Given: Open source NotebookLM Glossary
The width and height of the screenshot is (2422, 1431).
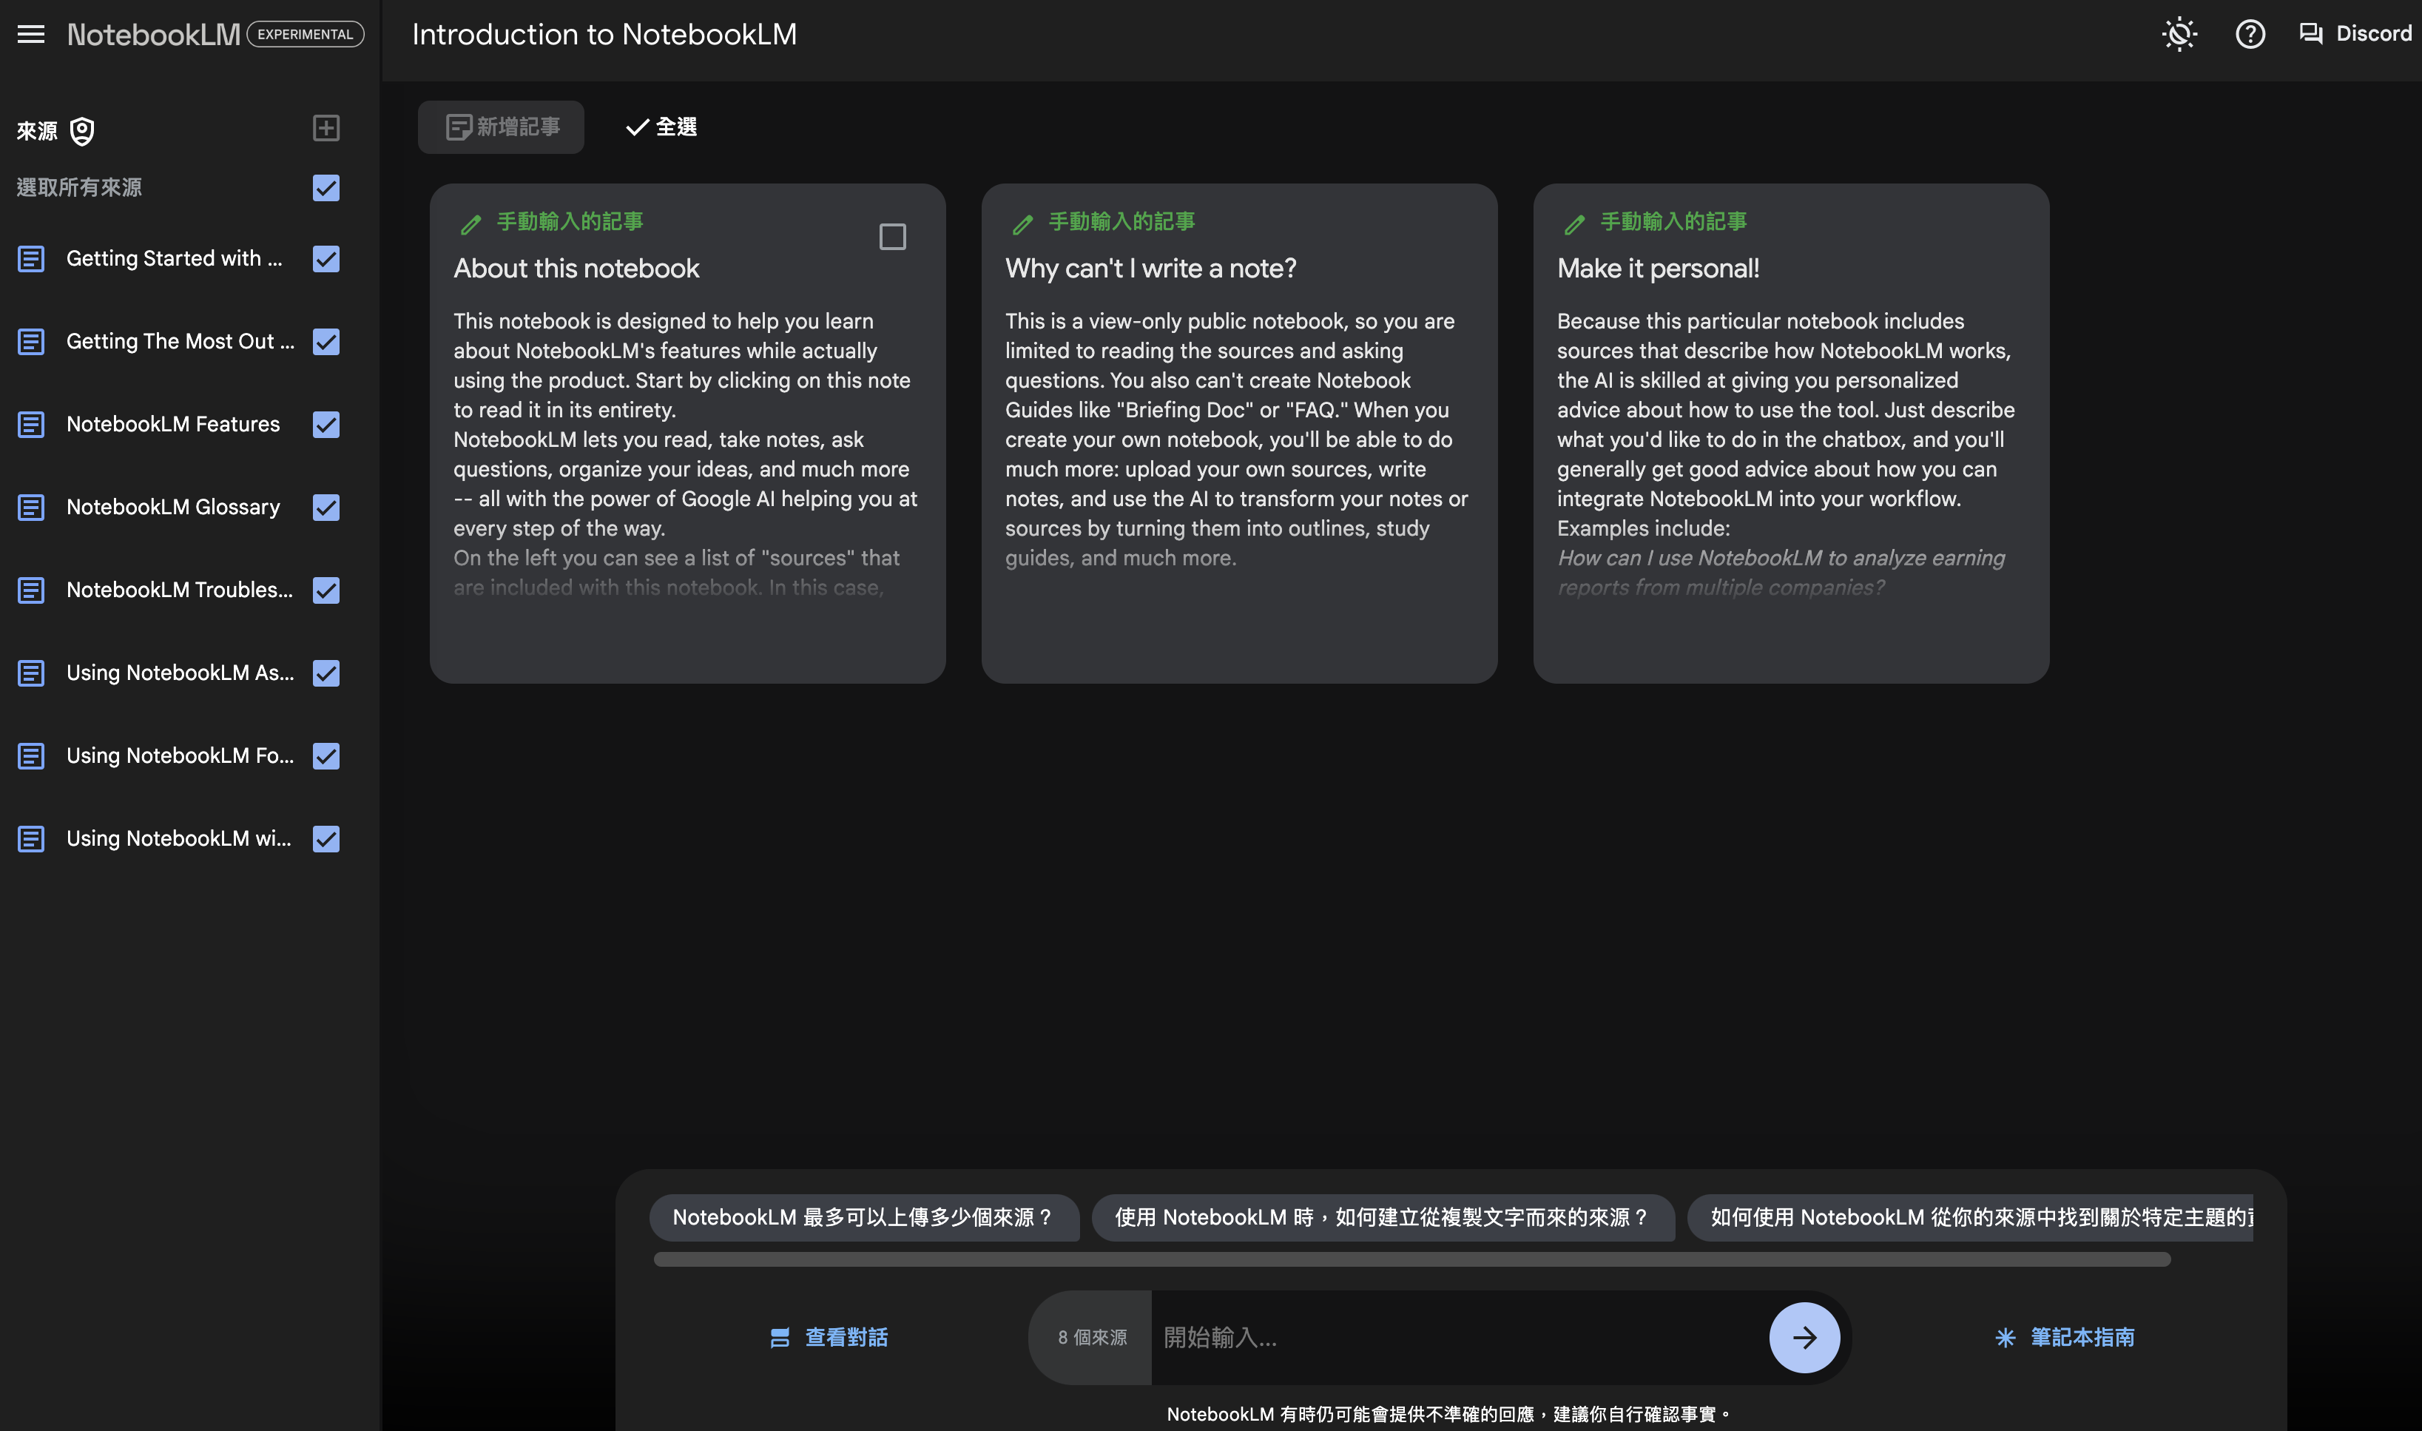Looking at the screenshot, I should 174,508.
